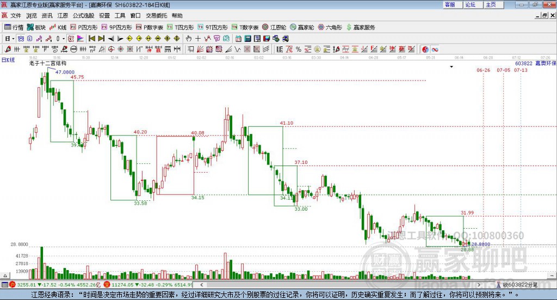Step chart left with black left arrow
Screen dimensions: 557x300
[x=111, y=39]
